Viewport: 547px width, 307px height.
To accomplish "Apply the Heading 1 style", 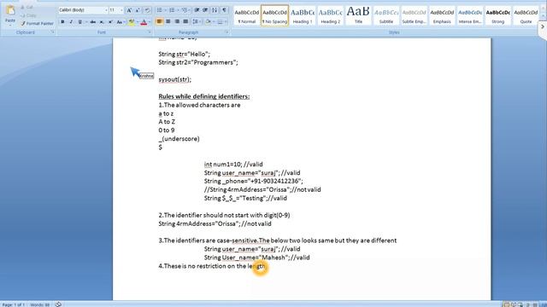I will [303, 15].
